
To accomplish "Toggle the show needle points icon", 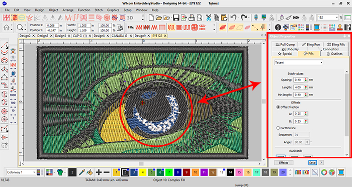I will pos(263,27).
